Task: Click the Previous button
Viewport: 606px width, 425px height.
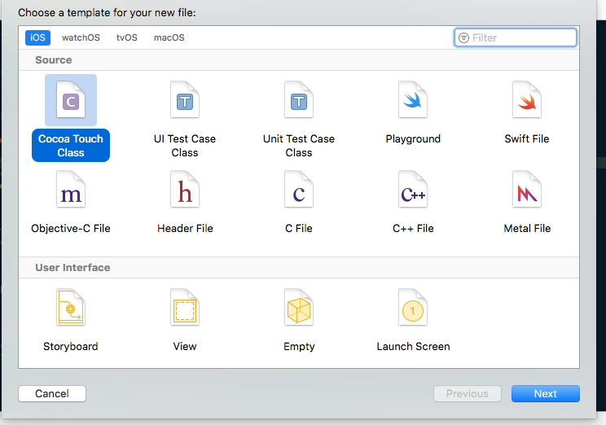Action: [468, 394]
